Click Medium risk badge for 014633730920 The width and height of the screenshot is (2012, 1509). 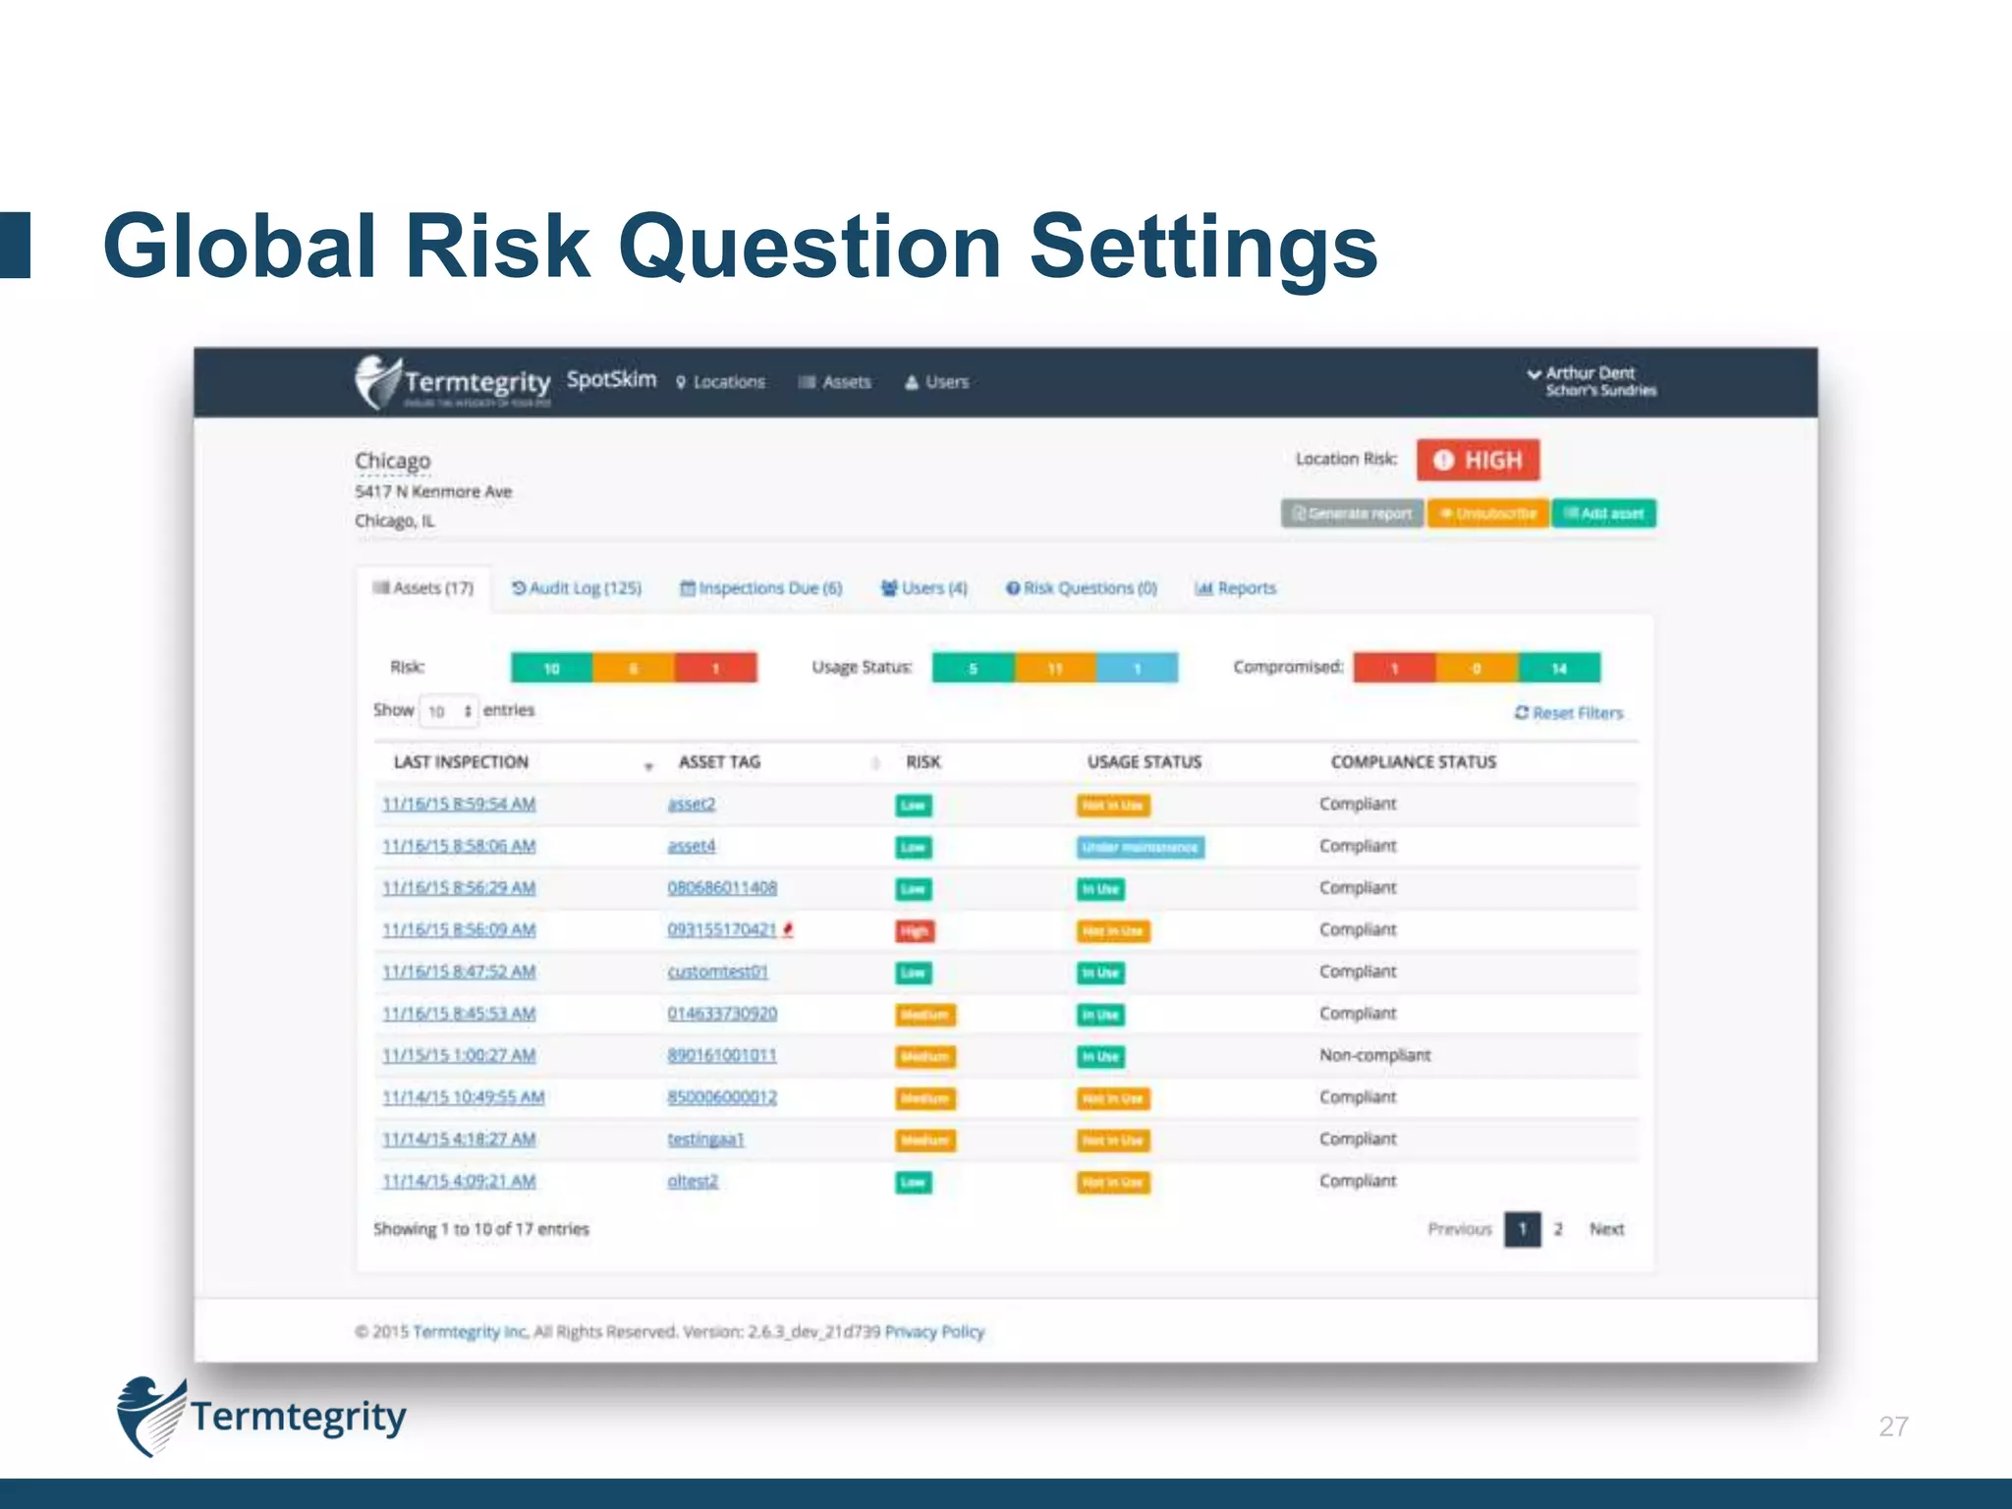click(925, 1015)
